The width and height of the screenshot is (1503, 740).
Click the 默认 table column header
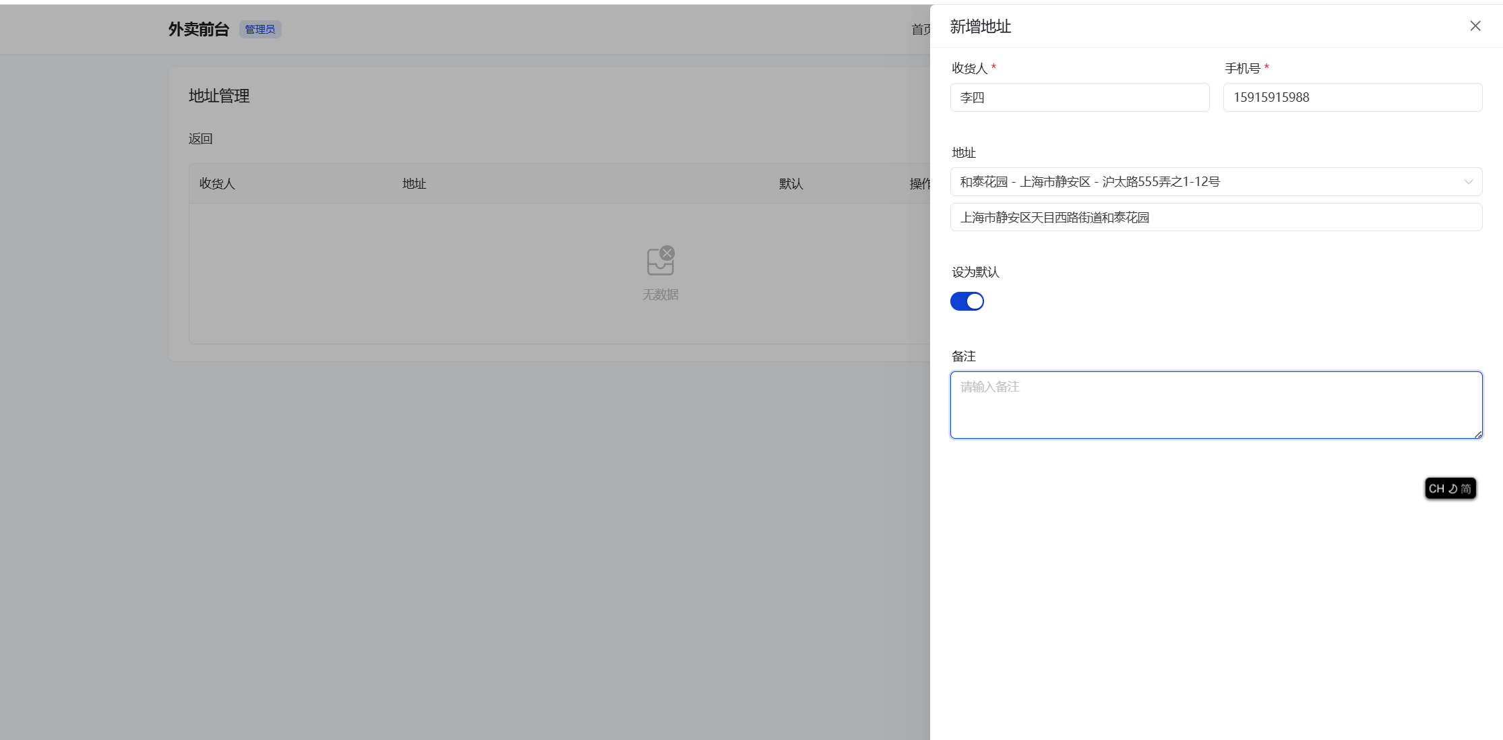791,183
